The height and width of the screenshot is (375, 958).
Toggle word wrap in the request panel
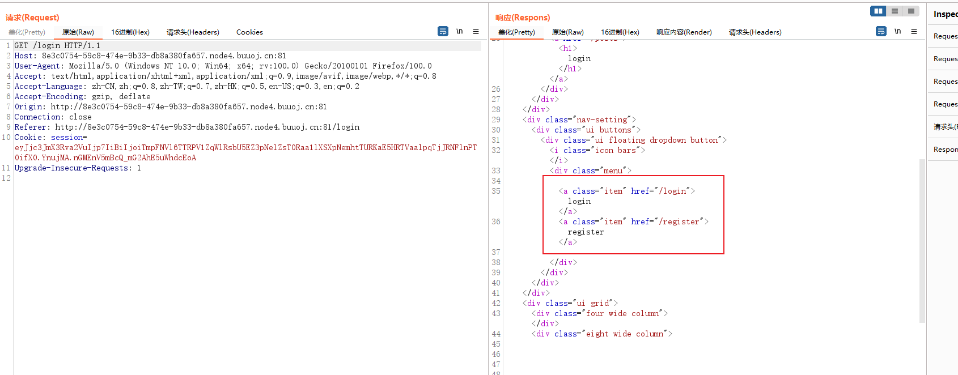pos(443,31)
